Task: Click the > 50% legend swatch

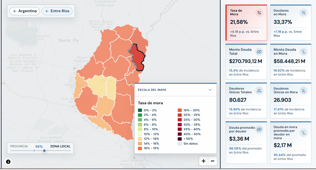Action: [x=180, y=139]
